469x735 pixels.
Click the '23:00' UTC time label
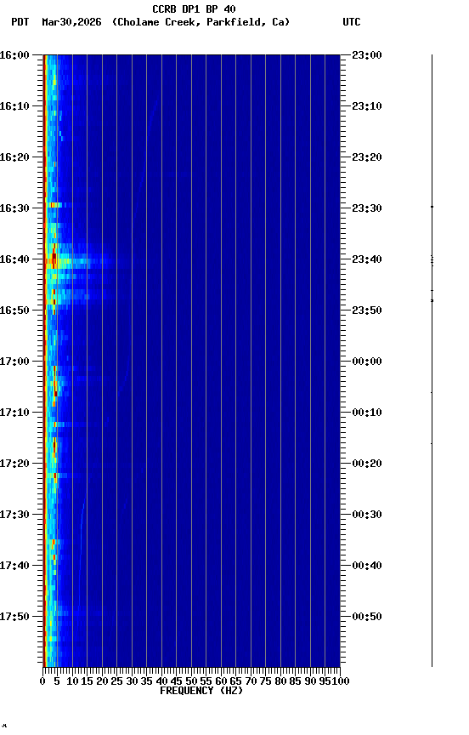pos(367,55)
